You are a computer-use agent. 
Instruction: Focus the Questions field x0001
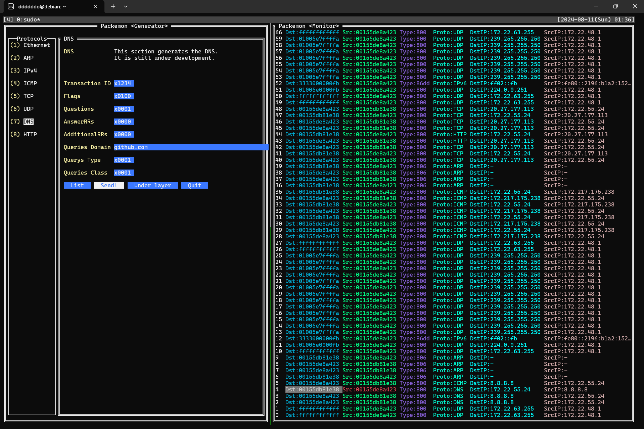tap(124, 109)
